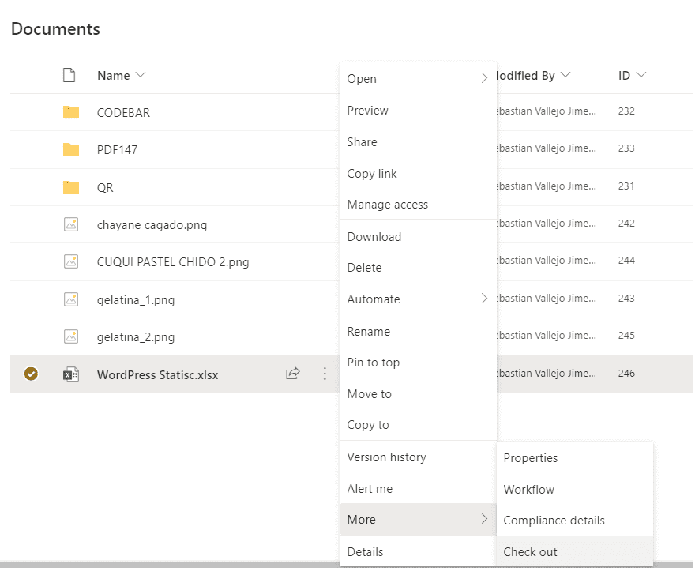Open Version history from the menu
Viewport: 695px width, 575px height.
(419, 457)
